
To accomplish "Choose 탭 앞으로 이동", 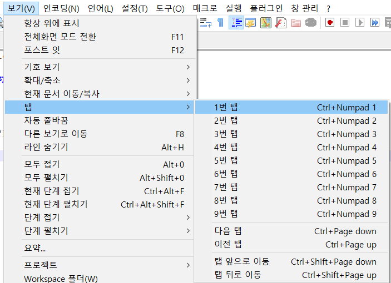I will tap(291, 261).
